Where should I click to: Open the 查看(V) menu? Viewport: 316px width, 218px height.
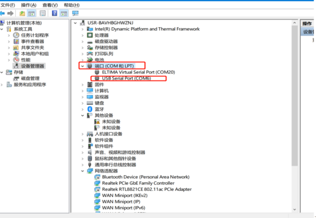tap(50, 5)
